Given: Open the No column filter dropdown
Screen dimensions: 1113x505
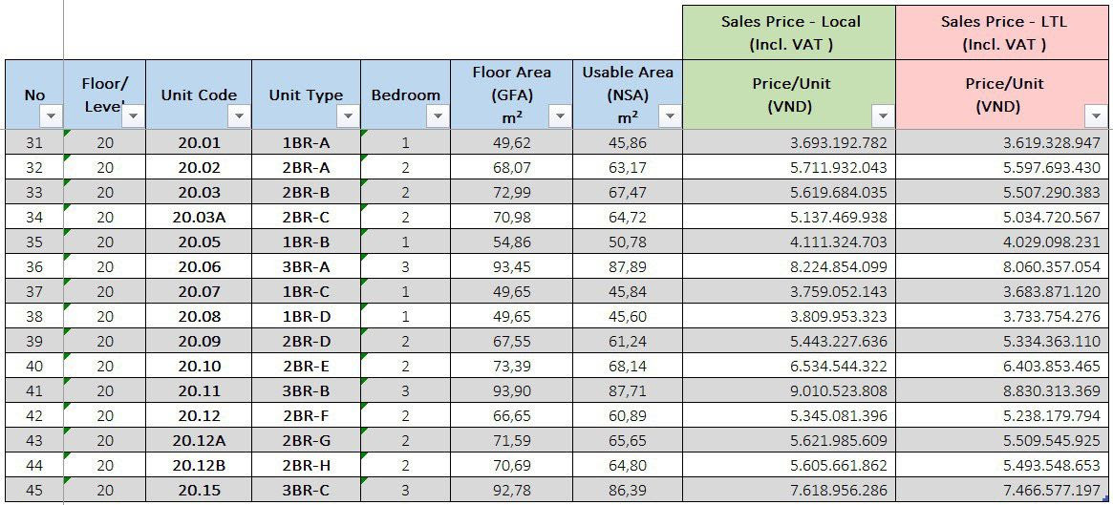Looking at the screenshot, I should pos(51,116).
